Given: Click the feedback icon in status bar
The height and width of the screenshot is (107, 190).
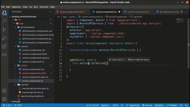Looking at the screenshot, I should (181, 105).
